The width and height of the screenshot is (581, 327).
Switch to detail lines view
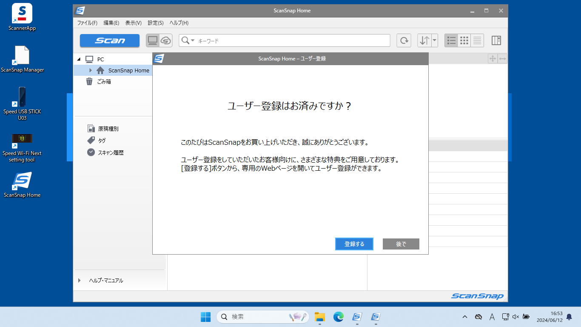477,40
